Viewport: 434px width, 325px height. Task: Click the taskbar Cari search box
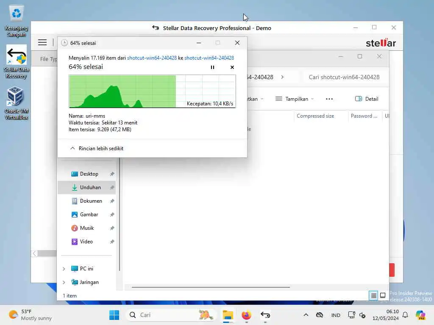tap(171, 315)
